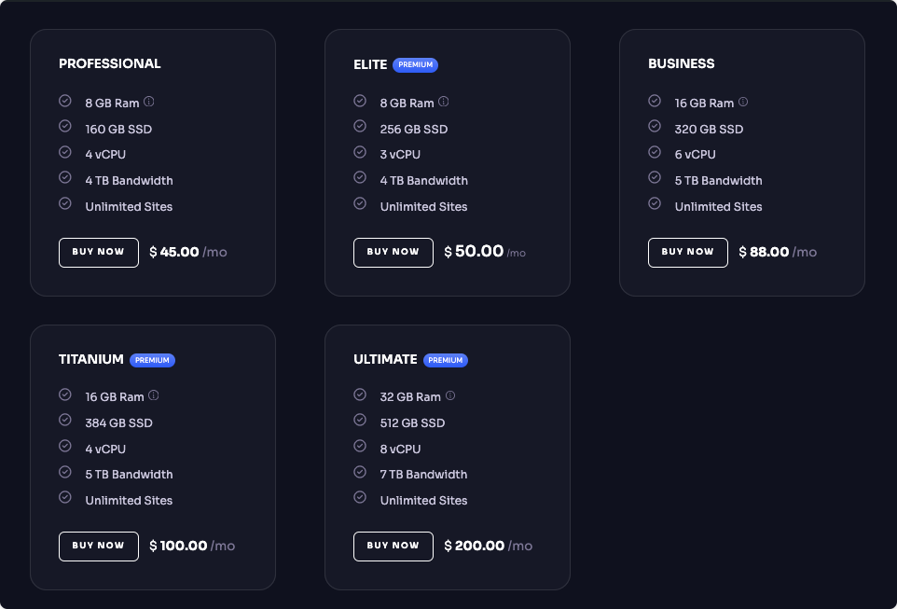Click BUY NOW on the Elite plan
The width and height of the screenshot is (897, 609).
click(x=393, y=252)
